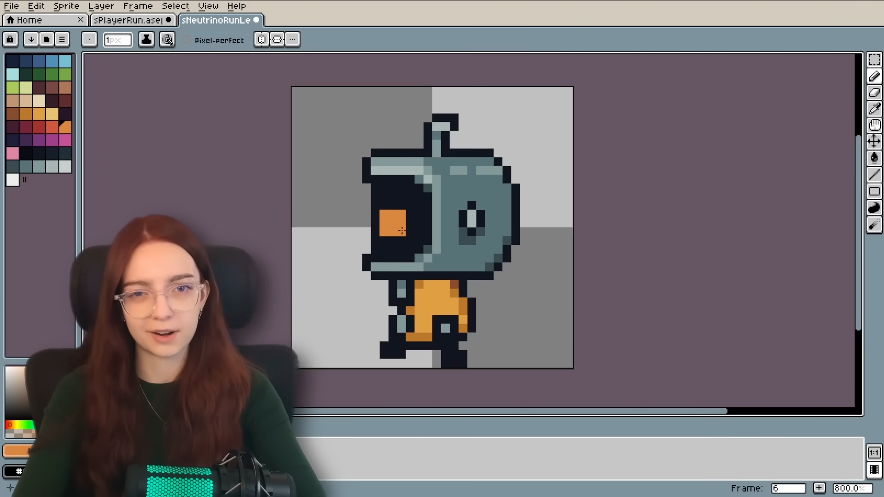Pick the purple palette swatch
This screenshot has width=884, height=497.
coord(39,140)
